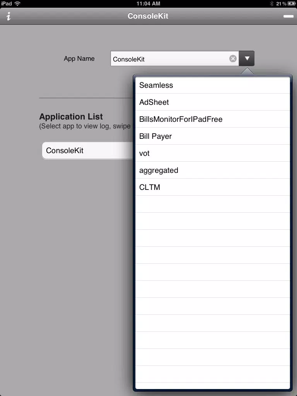Image resolution: width=297 pixels, height=396 pixels.
Task: Tap the battery indicator in status bar
Action: (292, 3)
